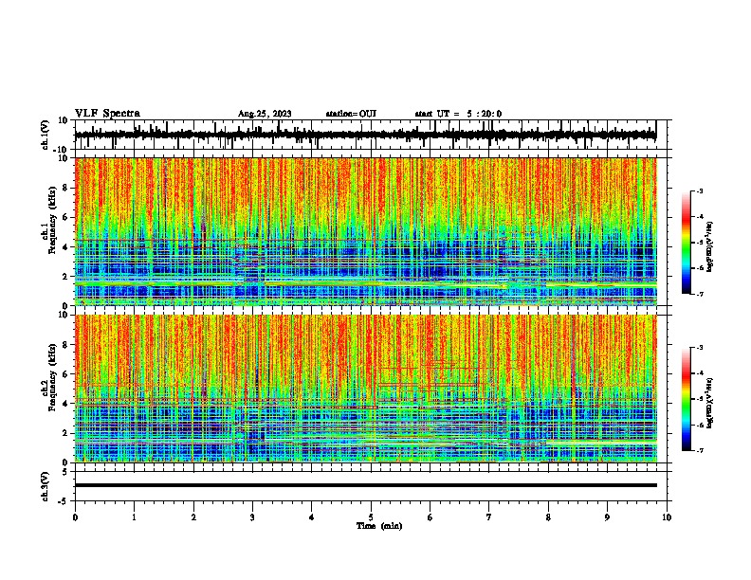Click the 'Time (min)' axis label
751x580 pixels.
point(379,526)
